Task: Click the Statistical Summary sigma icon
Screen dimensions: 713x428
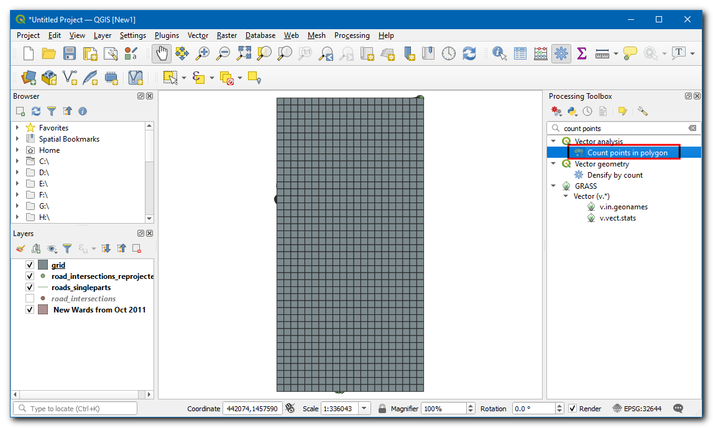Action: coord(582,54)
